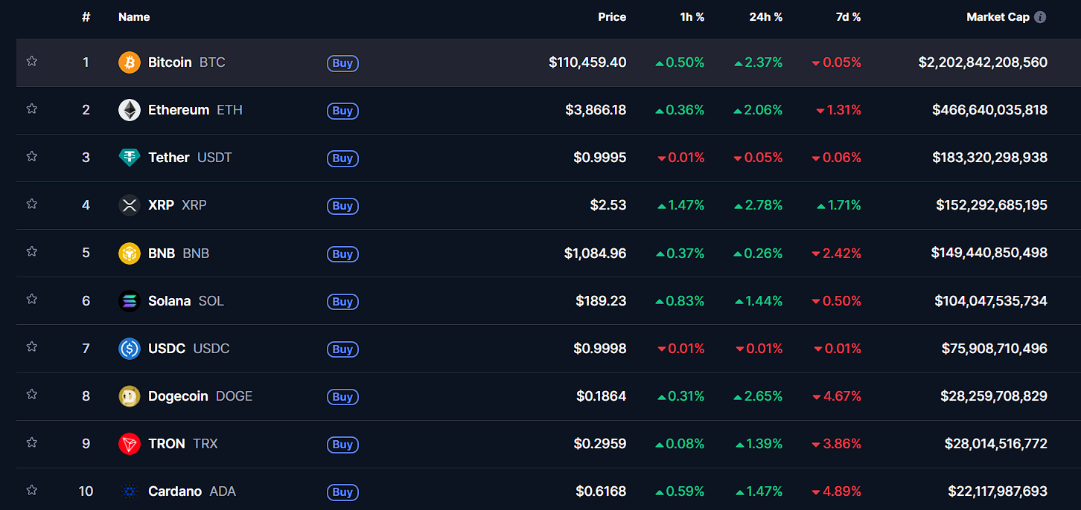Sort by Market Cap column header
The width and height of the screenshot is (1081, 510).
click(998, 17)
